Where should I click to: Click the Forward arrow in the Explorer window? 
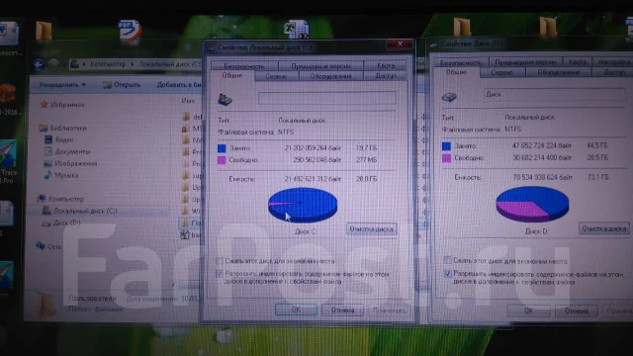[x=53, y=64]
